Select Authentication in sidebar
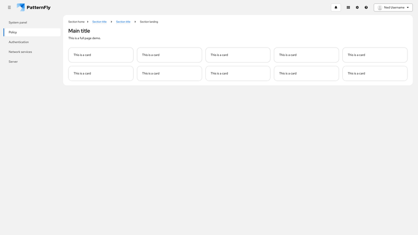The height and width of the screenshot is (235, 418). (32, 42)
